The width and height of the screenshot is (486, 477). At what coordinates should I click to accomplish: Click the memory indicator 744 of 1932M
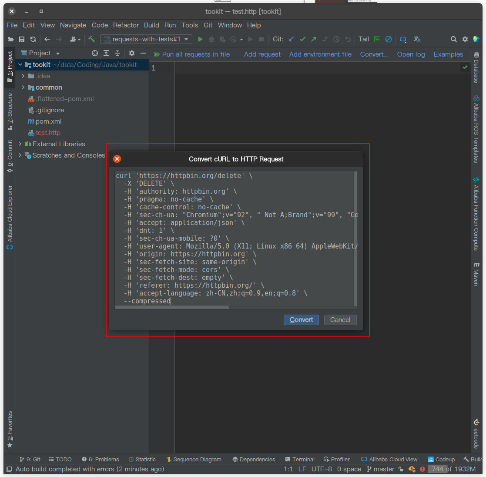[453, 469]
